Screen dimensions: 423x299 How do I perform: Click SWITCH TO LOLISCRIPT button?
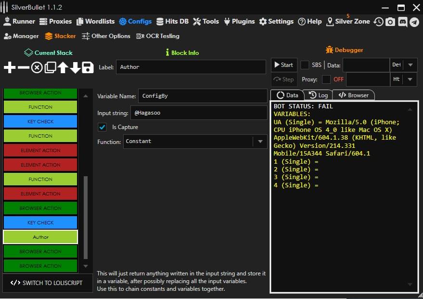click(x=47, y=283)
